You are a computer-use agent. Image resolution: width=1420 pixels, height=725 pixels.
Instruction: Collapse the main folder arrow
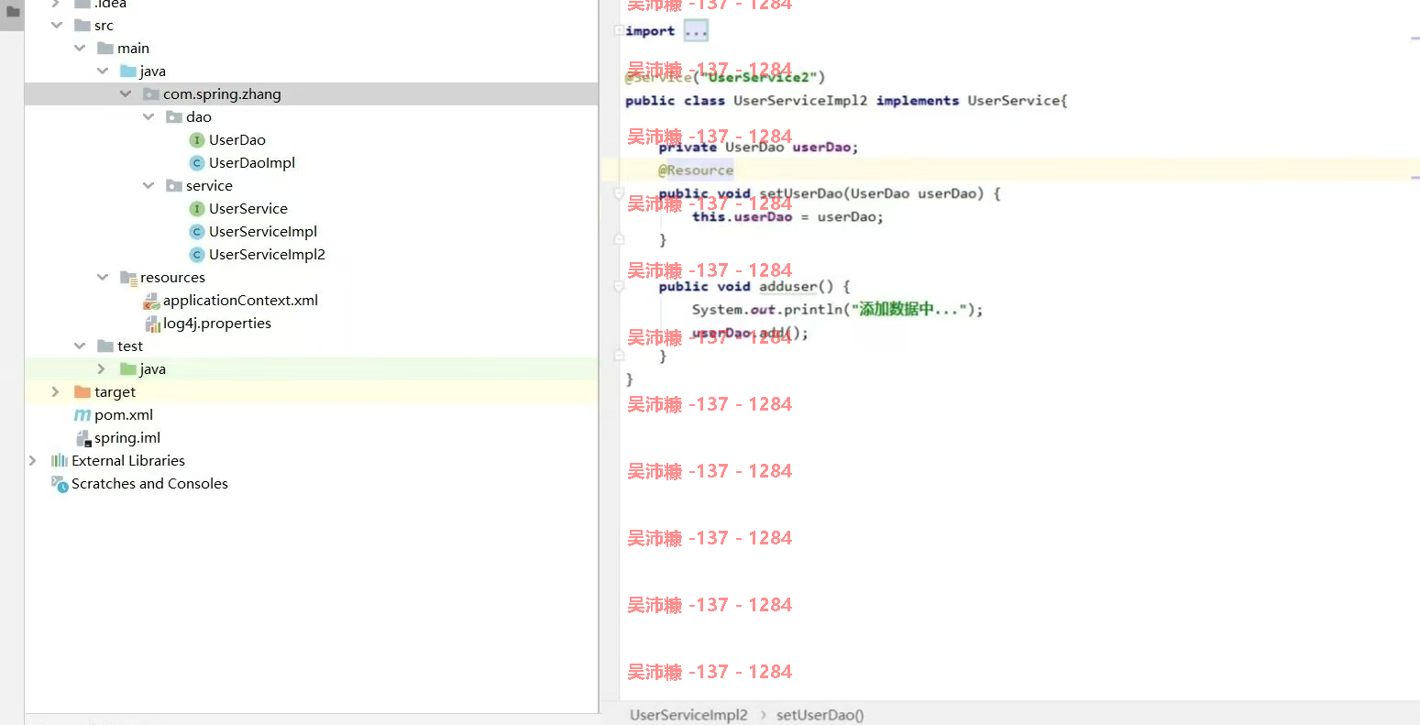click(80, 49)
